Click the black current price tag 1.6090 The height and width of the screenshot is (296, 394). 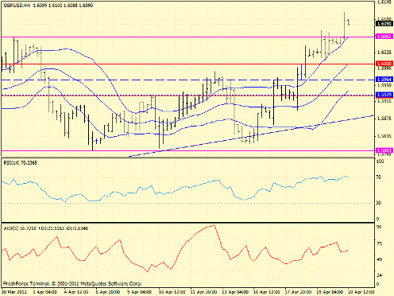tap(384, 24)
